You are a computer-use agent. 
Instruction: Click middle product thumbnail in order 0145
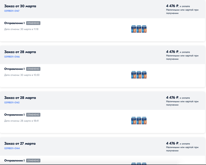pos(139,121)
